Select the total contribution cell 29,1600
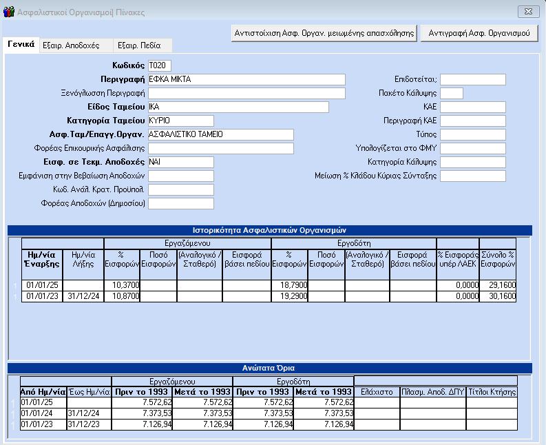The width and height of the screenshot is (546, 445). pyautogui.click(x=499, y=285)
